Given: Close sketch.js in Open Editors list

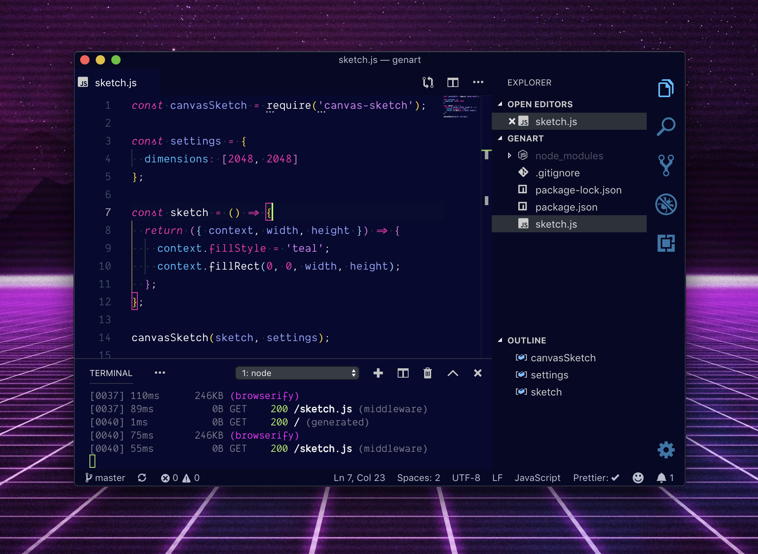Looking at the screenshot, I should pos(512,122).
